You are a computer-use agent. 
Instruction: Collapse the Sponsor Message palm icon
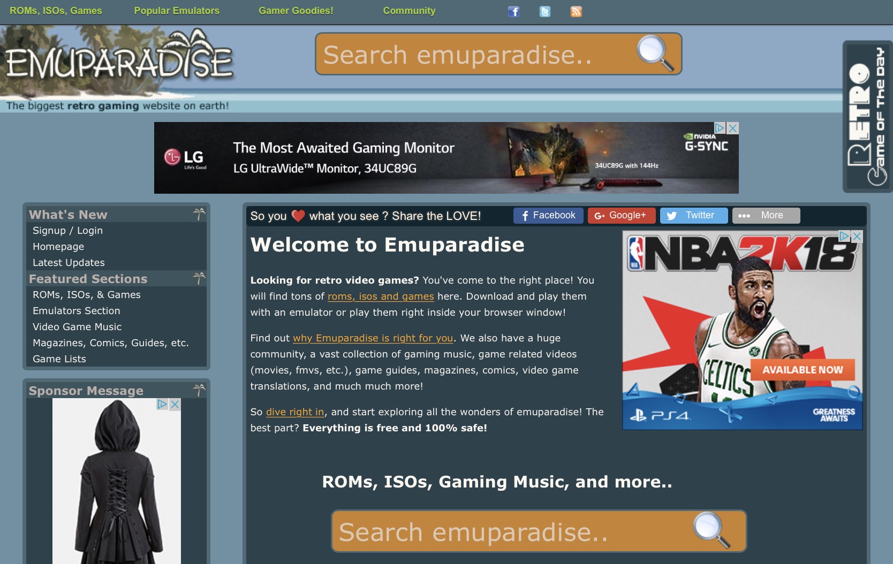[x=199, y=390]
